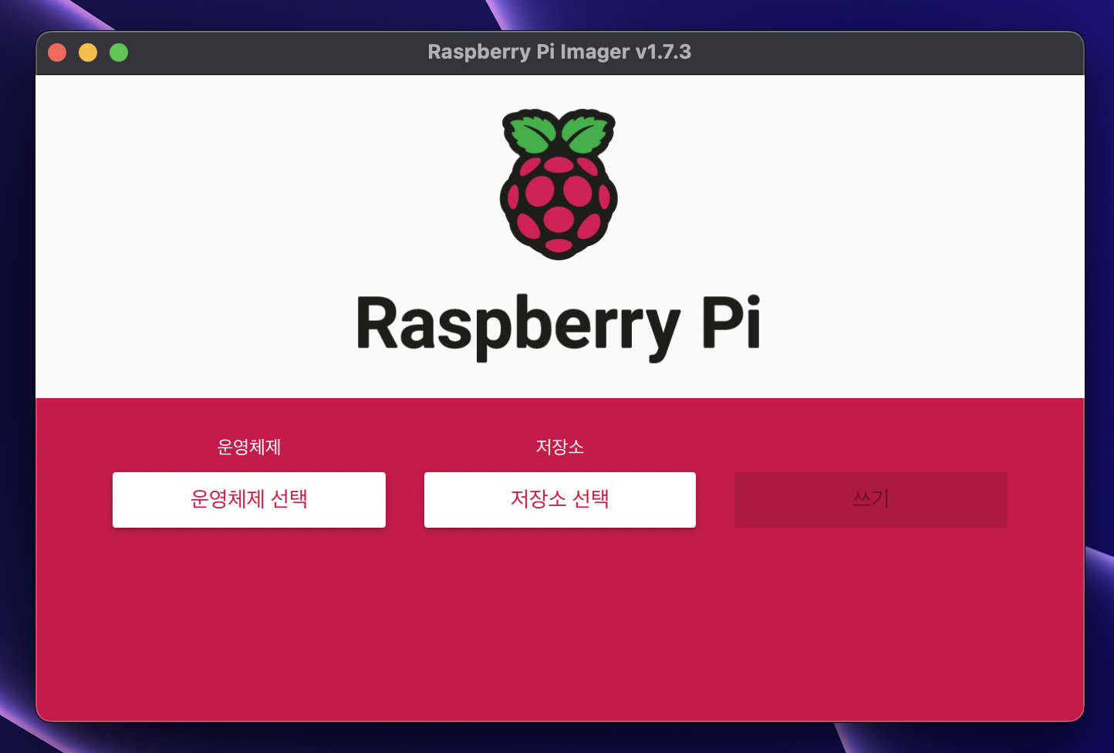Maximize window with the green button
This screenshot has width=1114, height=753.
coord(119,52)
